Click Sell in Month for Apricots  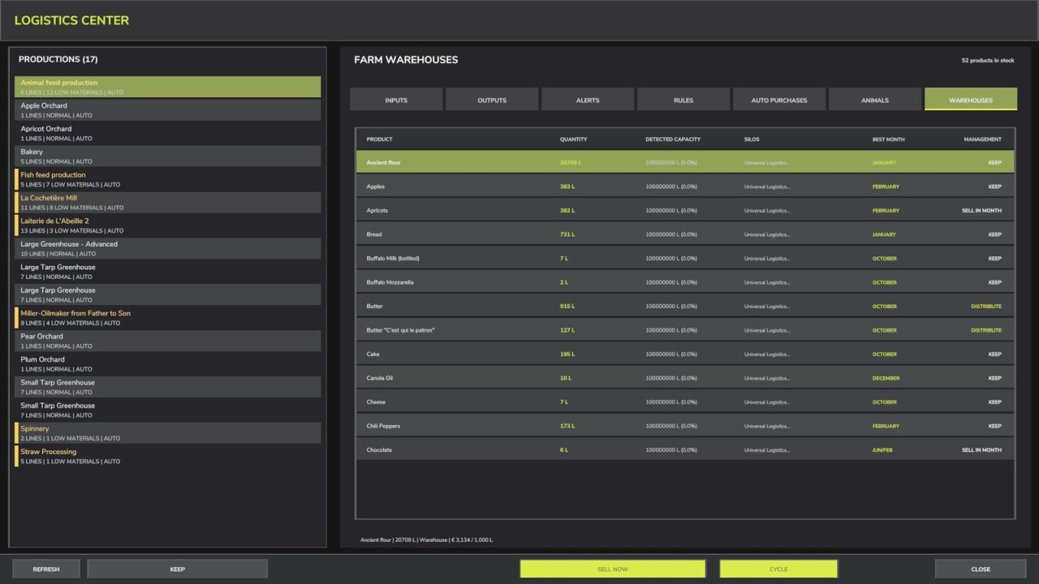pos(981,210)
